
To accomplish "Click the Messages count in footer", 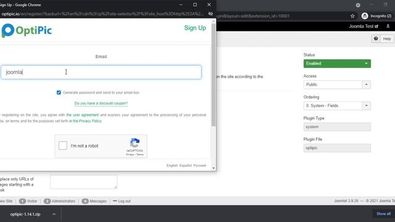I will (94, 201).
